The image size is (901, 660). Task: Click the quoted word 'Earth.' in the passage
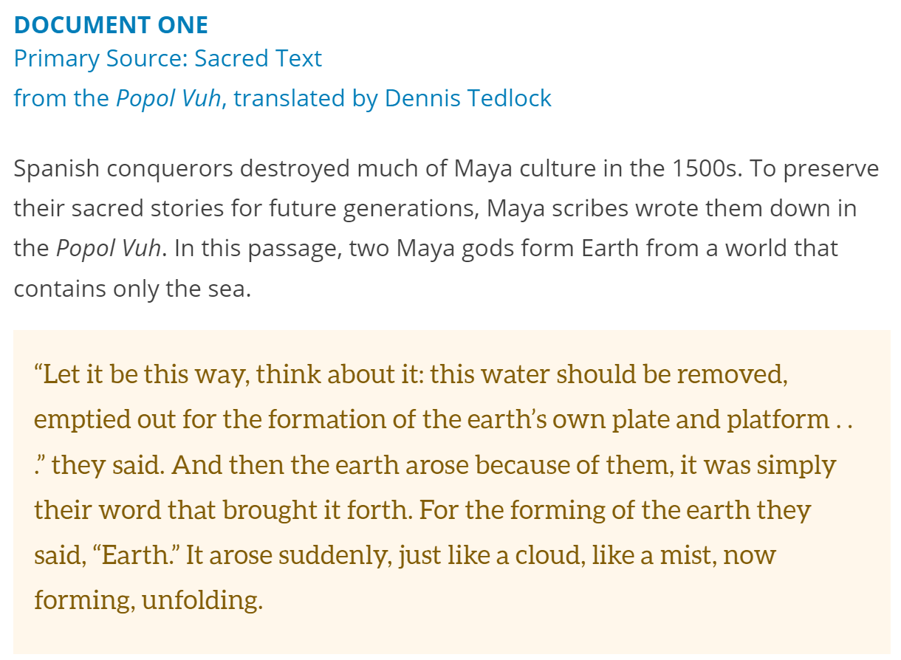click(142, 555)
